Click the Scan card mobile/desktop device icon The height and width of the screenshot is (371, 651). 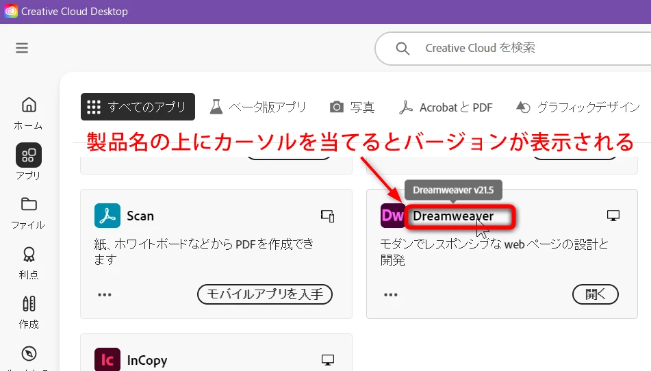pyautogui.click(x=328, y=216)
